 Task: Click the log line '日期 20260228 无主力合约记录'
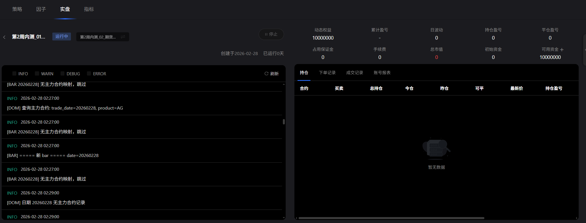tap(46, 203)
